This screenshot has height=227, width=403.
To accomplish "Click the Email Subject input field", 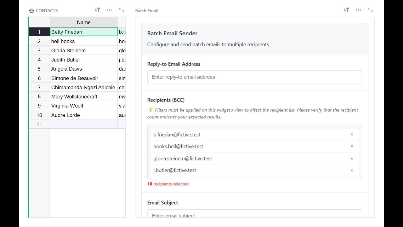I will pos(254,215).
